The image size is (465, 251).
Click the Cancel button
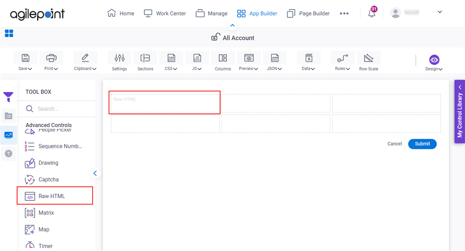395,144
